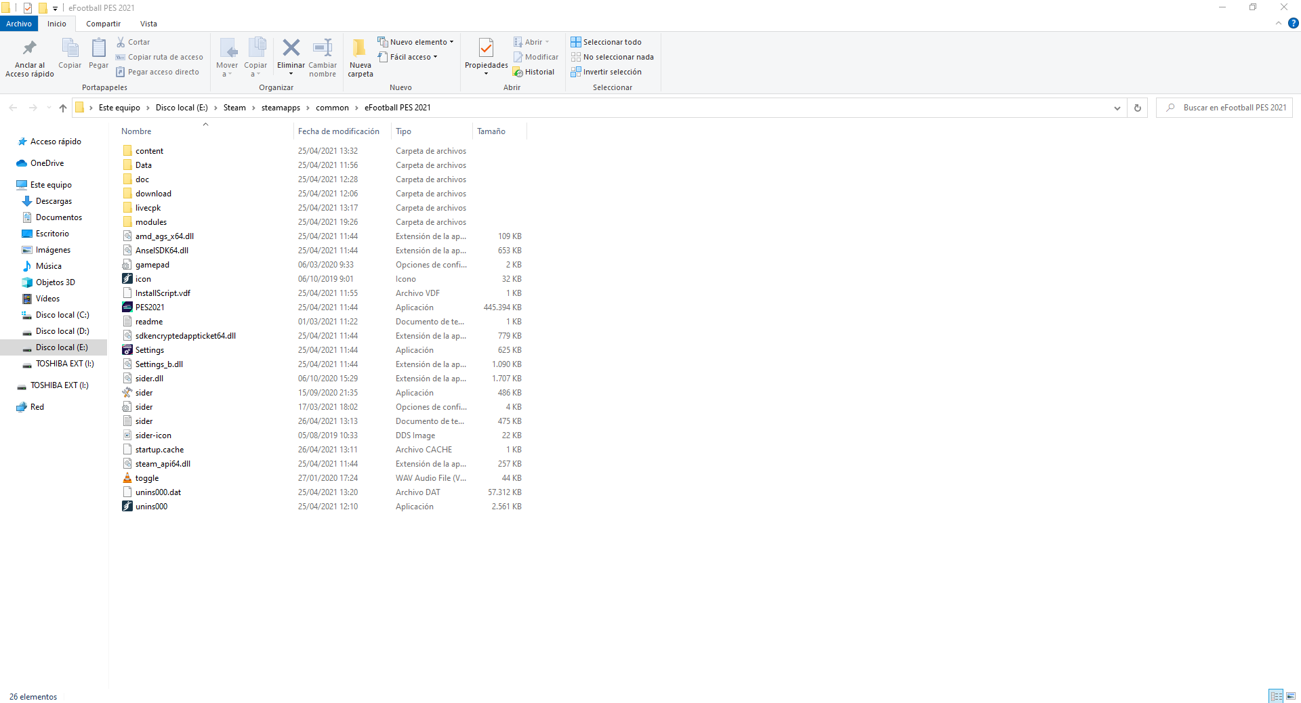
Task: Click Seleccionar todo
Action: [x=606, y=42]
